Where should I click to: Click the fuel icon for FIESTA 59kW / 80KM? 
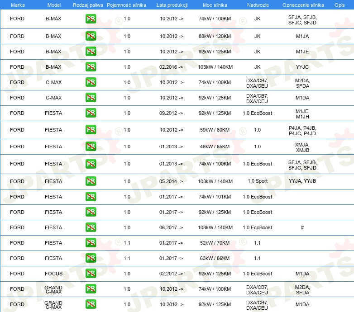pyautogui.click(x=91, y=130)
